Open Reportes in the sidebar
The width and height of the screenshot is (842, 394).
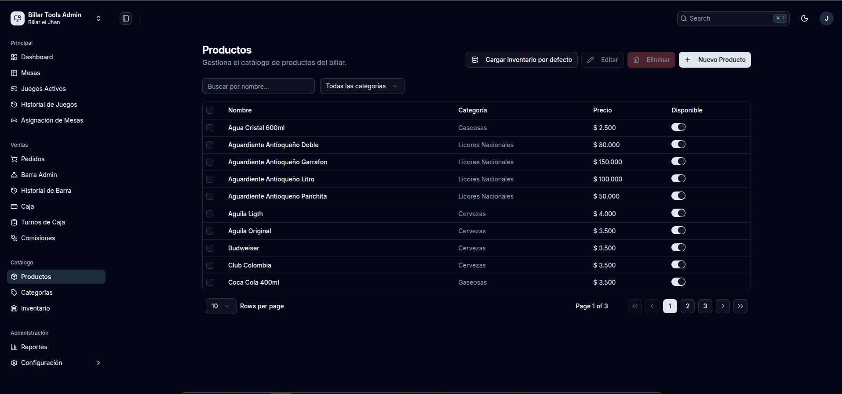click(x=56, y=347)
